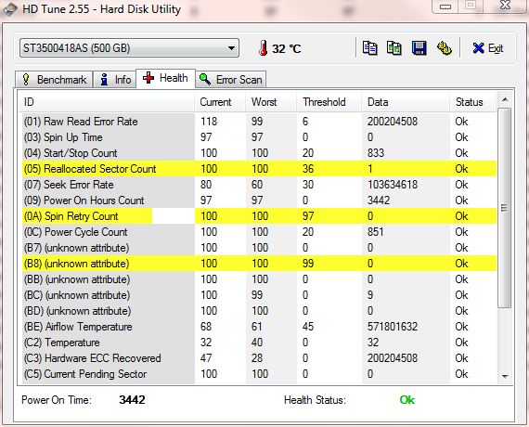Screen dimensions: 529x427
Task: Select the (B7) unknown attribute row
Action: (x=259, y=248)
